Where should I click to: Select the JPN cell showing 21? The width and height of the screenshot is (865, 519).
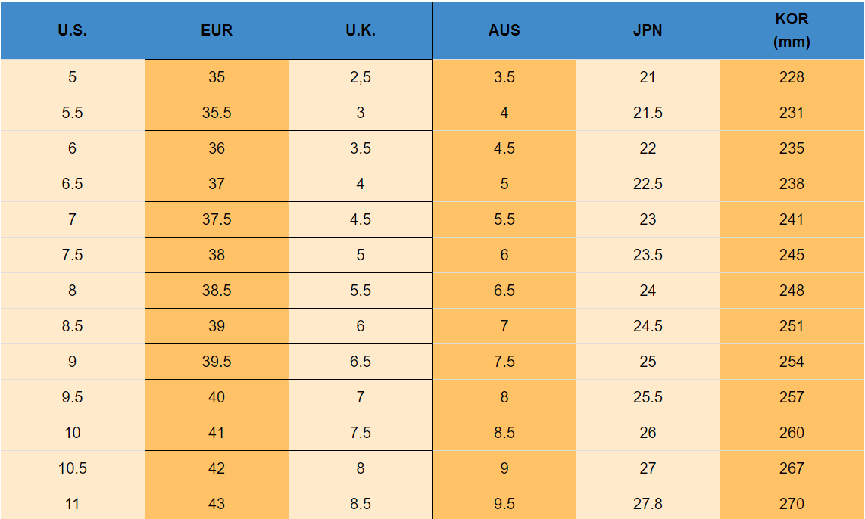648,77
